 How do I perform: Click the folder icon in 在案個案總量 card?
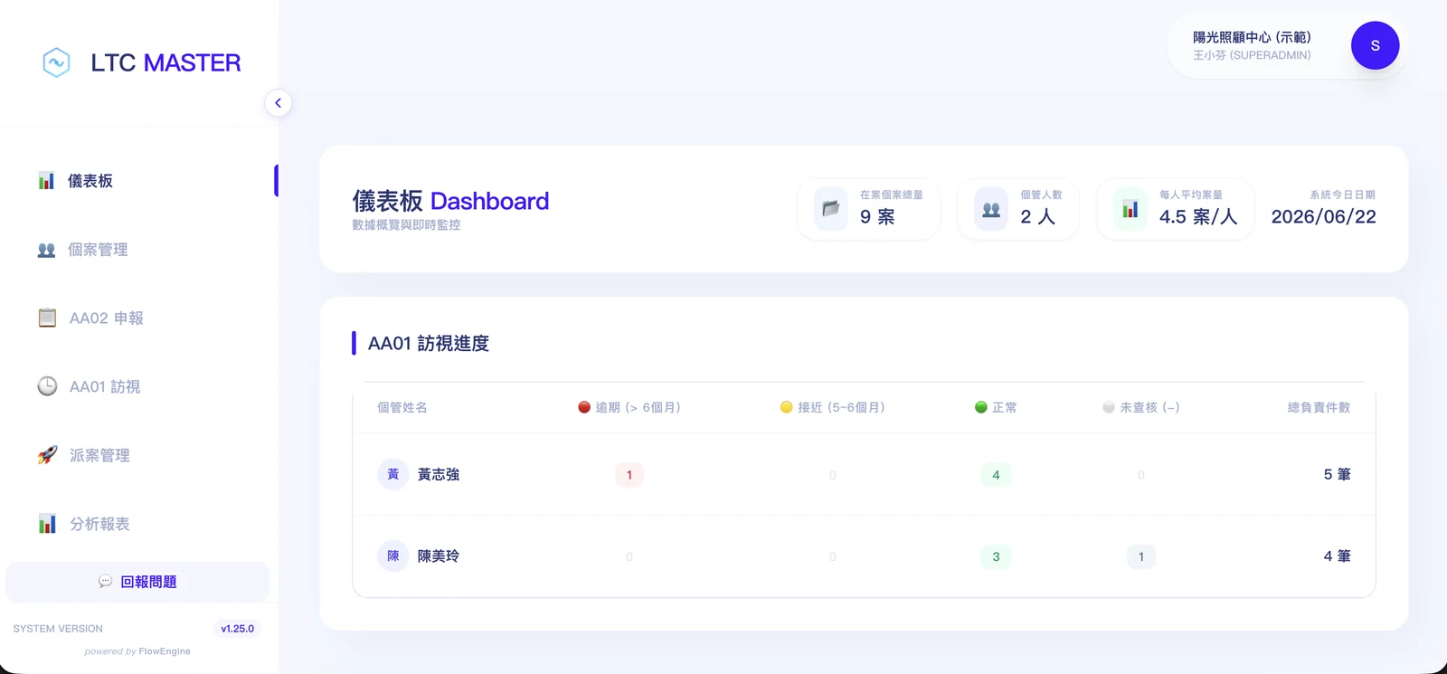830,209
